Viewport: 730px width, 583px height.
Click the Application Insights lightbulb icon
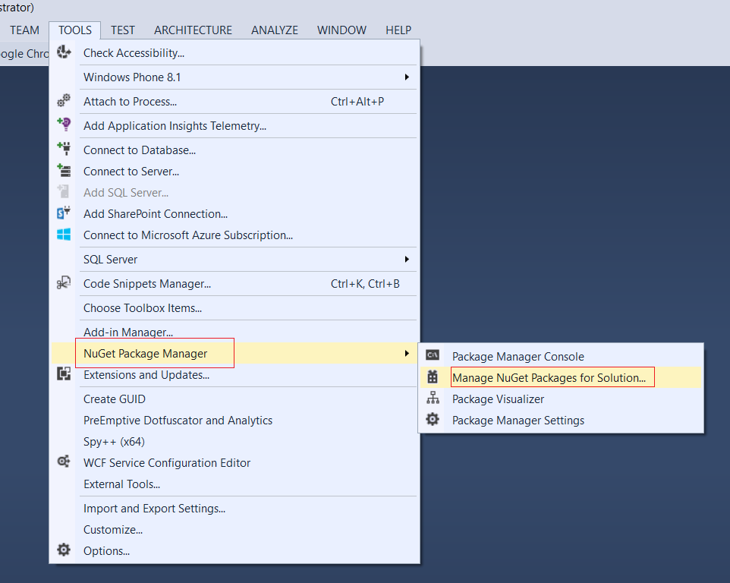(65, 124)
